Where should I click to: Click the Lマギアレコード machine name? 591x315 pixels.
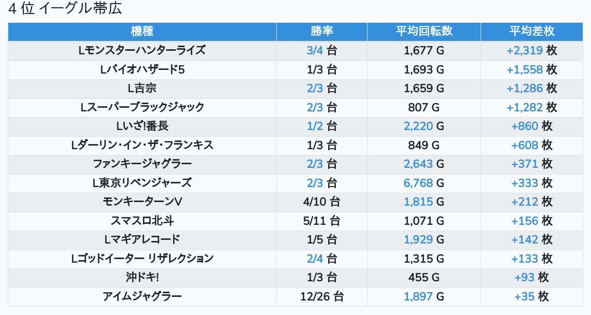pyautogui.click(x=142, y=240)
